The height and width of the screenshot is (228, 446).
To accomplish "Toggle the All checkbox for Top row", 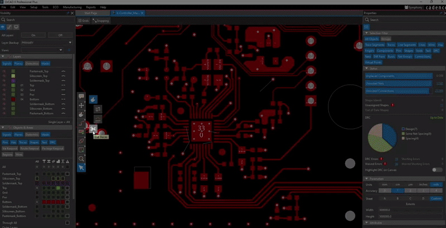I will [37, 188].
